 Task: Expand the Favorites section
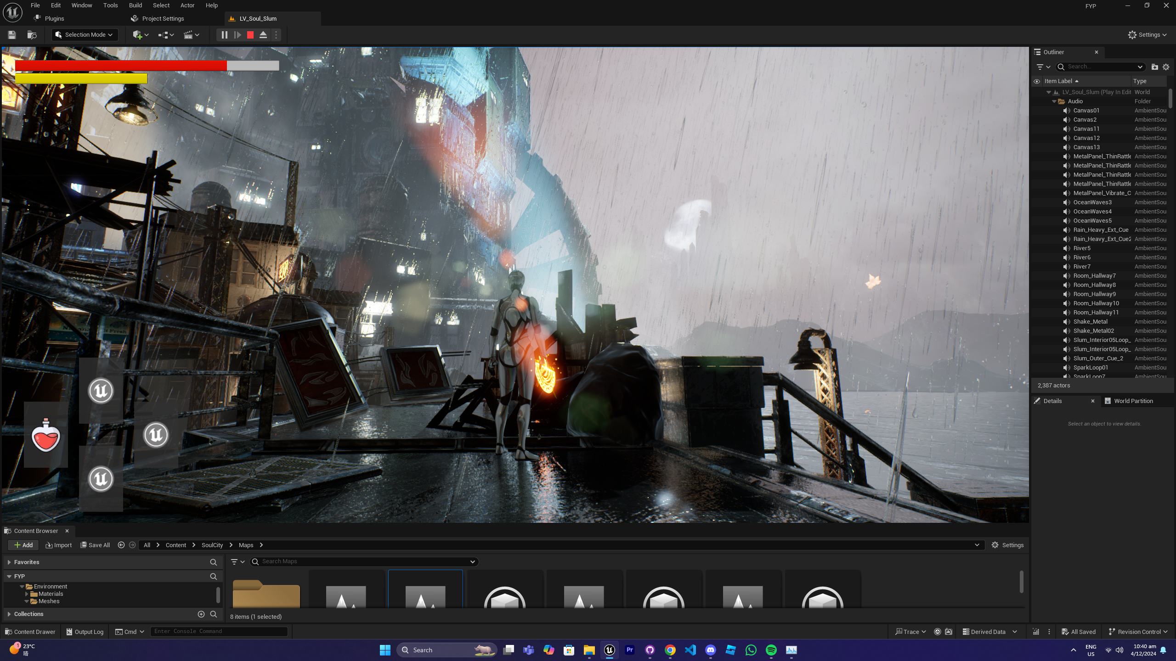(x=9, y=562)
